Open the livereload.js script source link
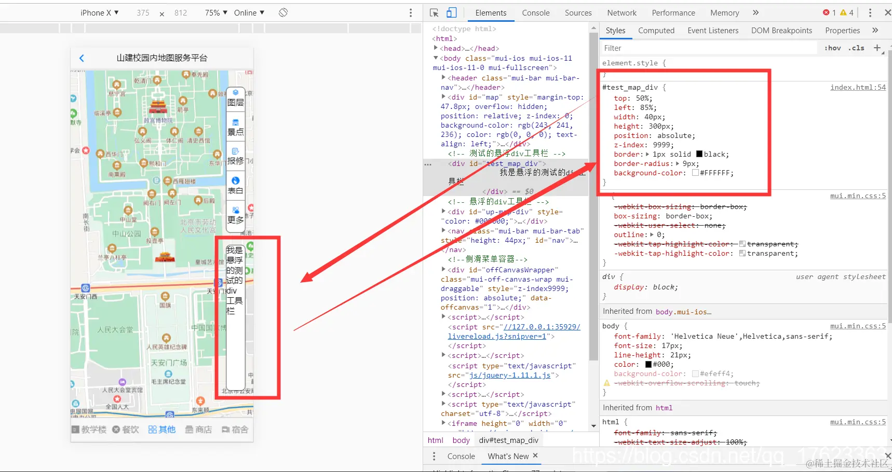Screen dimensions: 892x472 (x=514, y=331)
